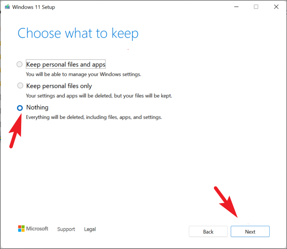Close the Windows 11 Setup window
This screenshot has width=287, height=249.
(x=276, y=7)
